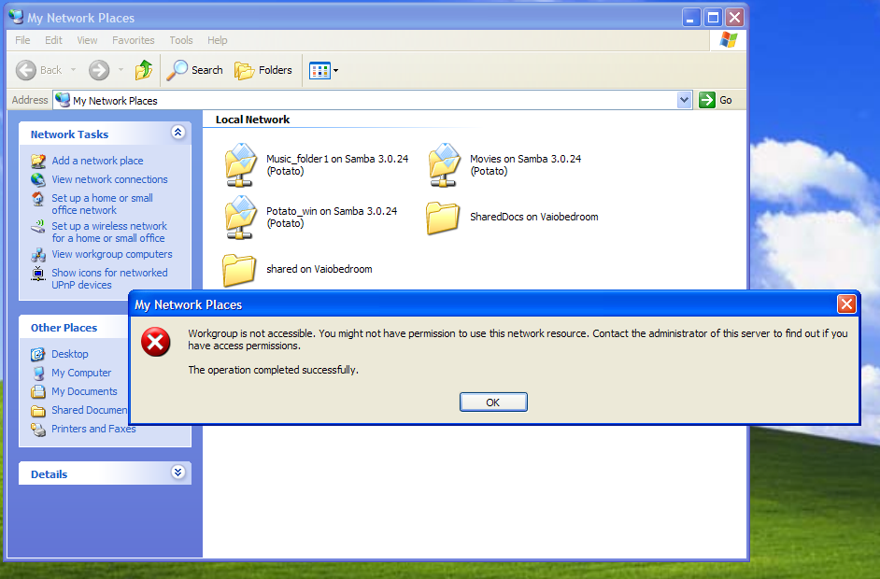Image resolution: width=880 pixels, height=579 pixels.
Task: Open Back history dropdown arrow
Action: 73,70
